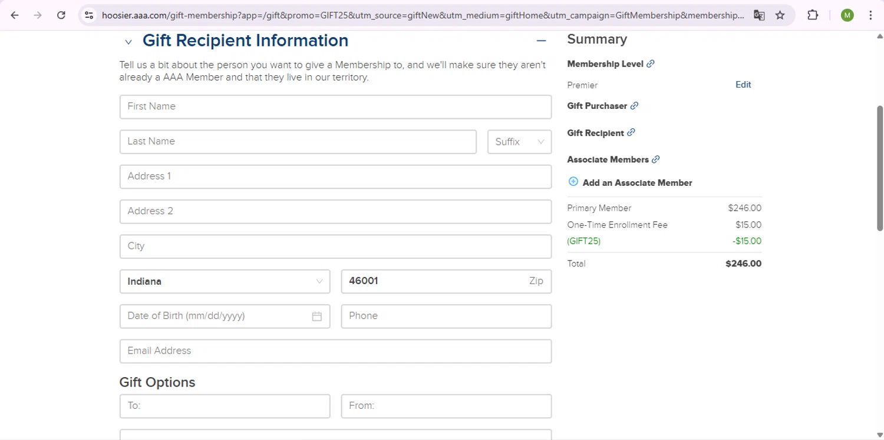The image size is (884, 440).
Task: Click the scrollbar up arrow
Action: coord(880,36)
